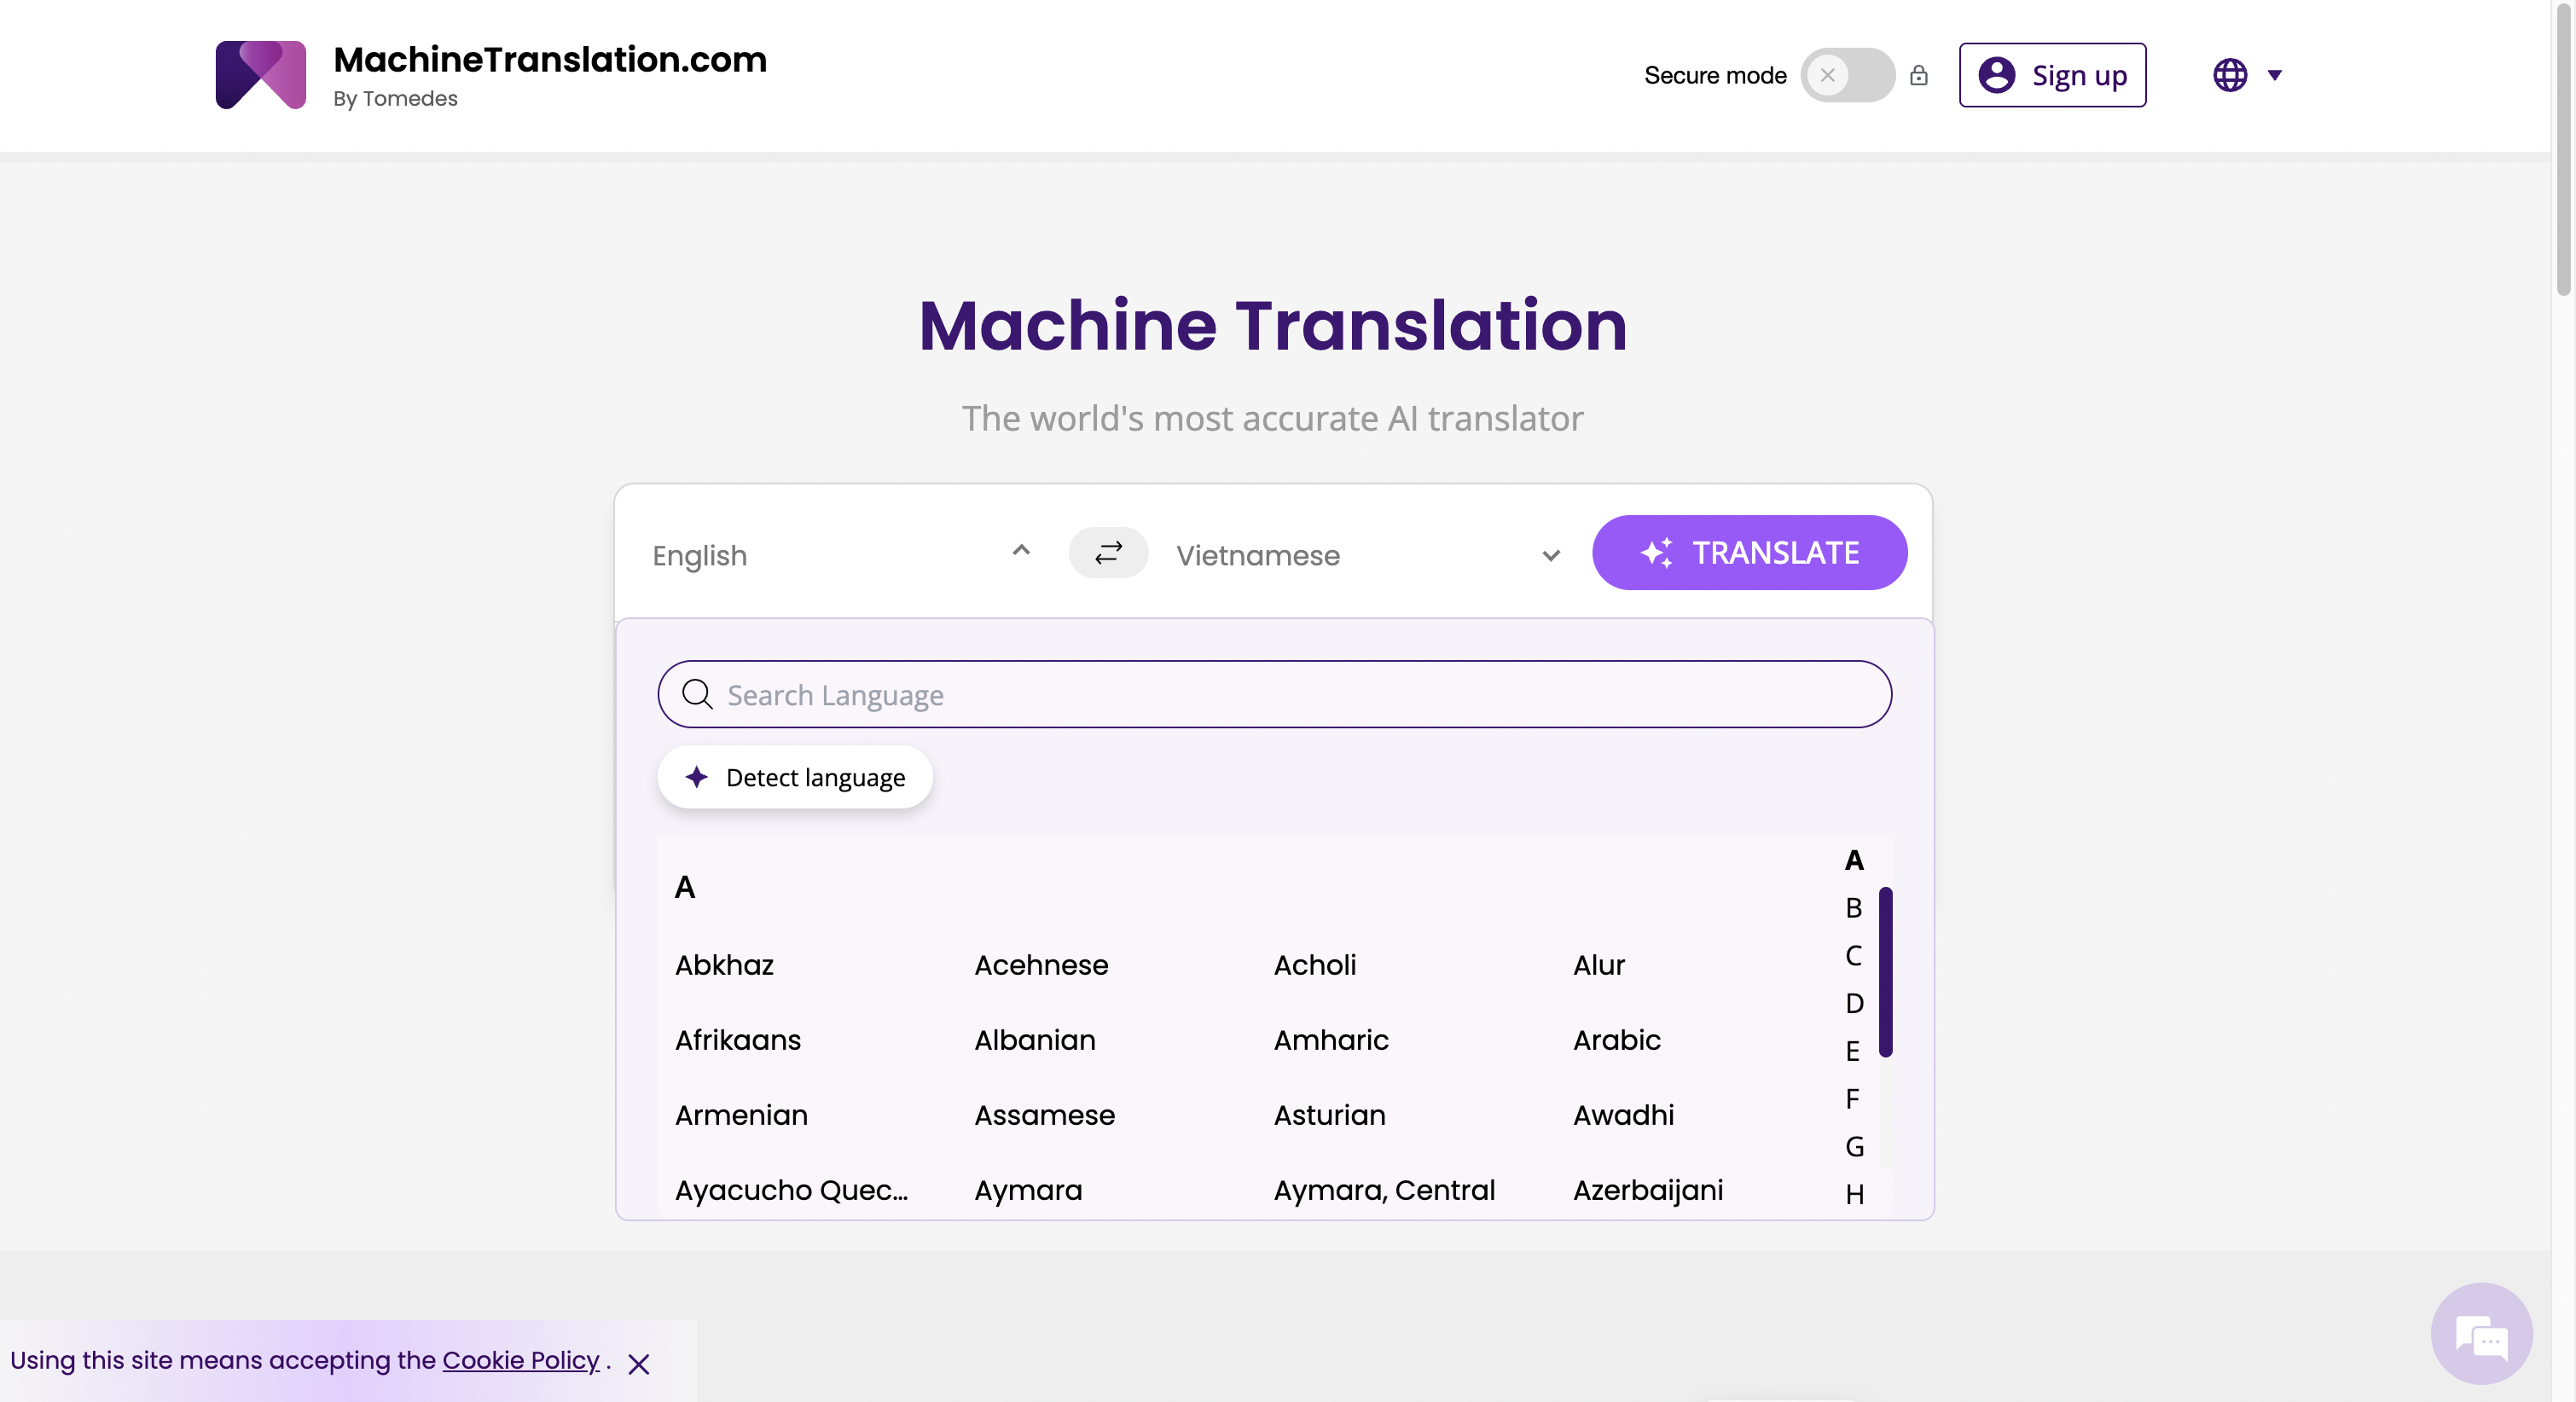The height and width of the screenshot is (1402, 2576).
Task: Pick Asturian in the language list
Action: 1329,1114
